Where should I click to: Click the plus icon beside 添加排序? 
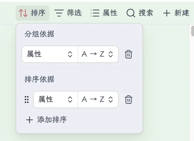tap(30, 120)
